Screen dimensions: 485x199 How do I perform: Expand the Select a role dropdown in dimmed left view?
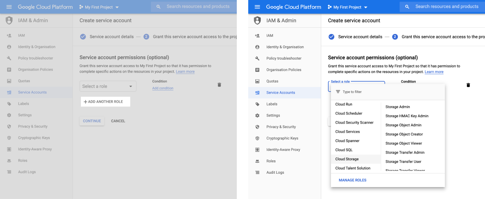(108, 86)
